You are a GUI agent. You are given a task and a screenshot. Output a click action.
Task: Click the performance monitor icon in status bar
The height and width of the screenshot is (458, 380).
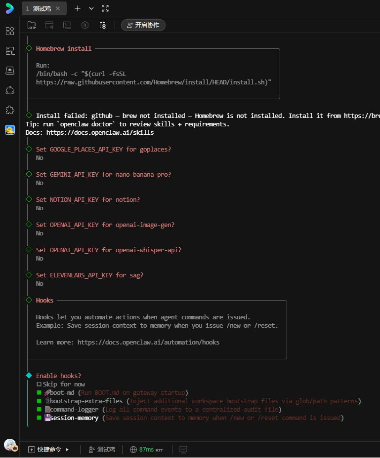pos(183,450)
